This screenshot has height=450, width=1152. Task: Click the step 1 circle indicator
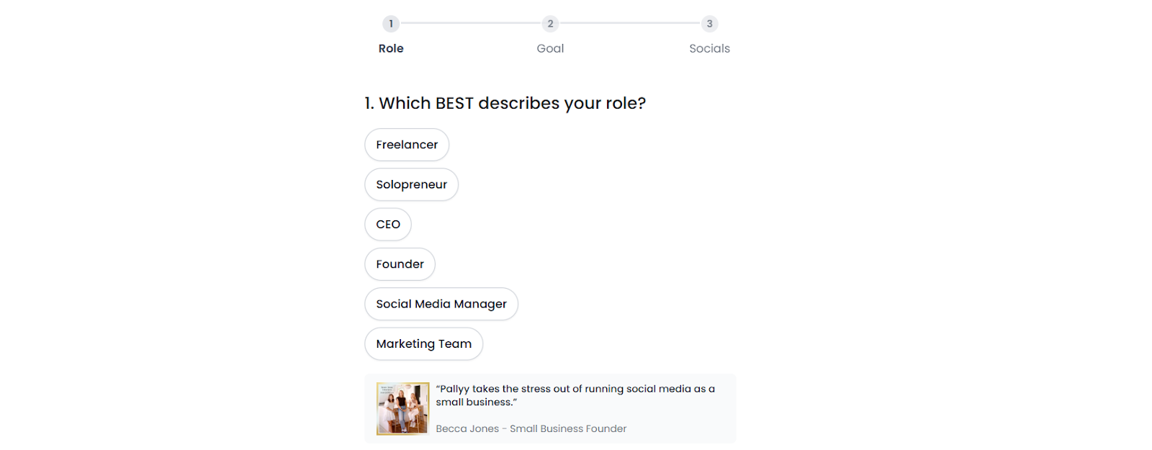pos(391,24)
